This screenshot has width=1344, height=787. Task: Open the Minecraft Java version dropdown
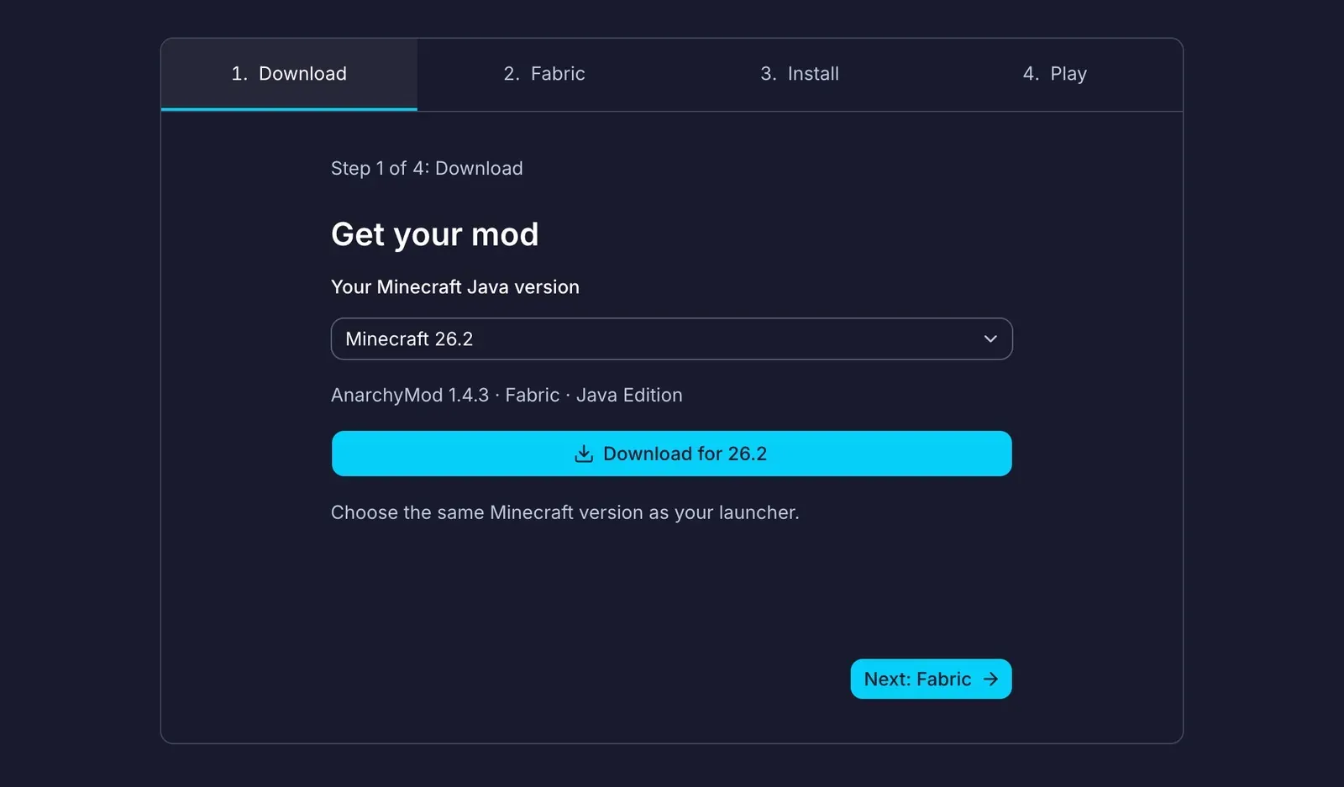(x=672, y=338)
